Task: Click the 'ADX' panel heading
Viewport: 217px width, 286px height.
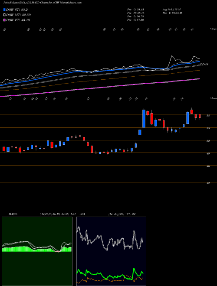Action: 82,214
